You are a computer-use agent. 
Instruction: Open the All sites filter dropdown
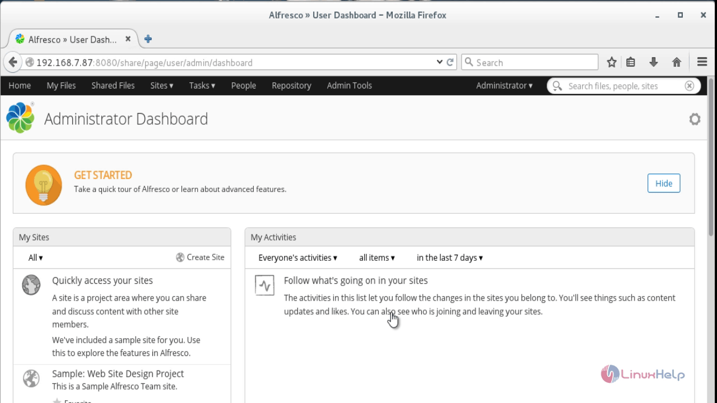35,257
